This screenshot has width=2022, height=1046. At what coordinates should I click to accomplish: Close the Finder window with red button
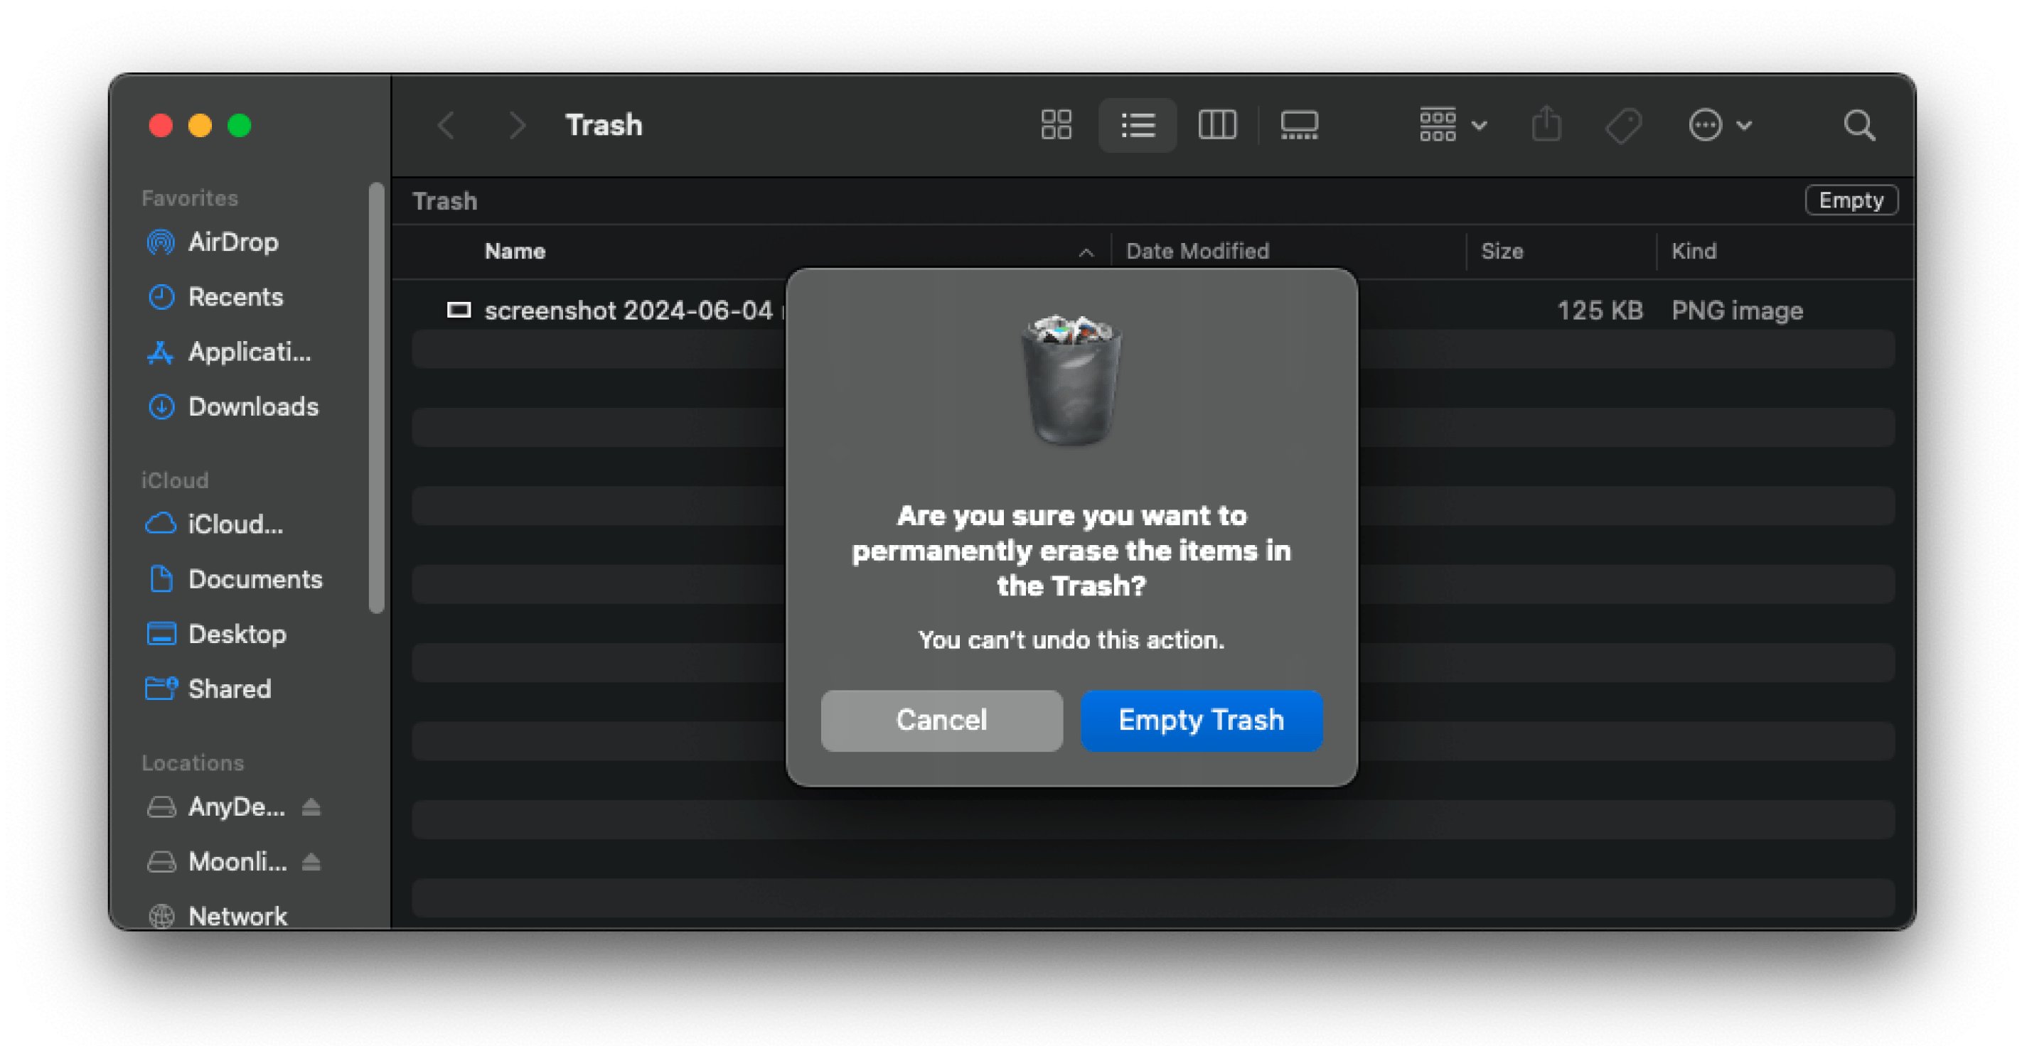coord(161,126)
